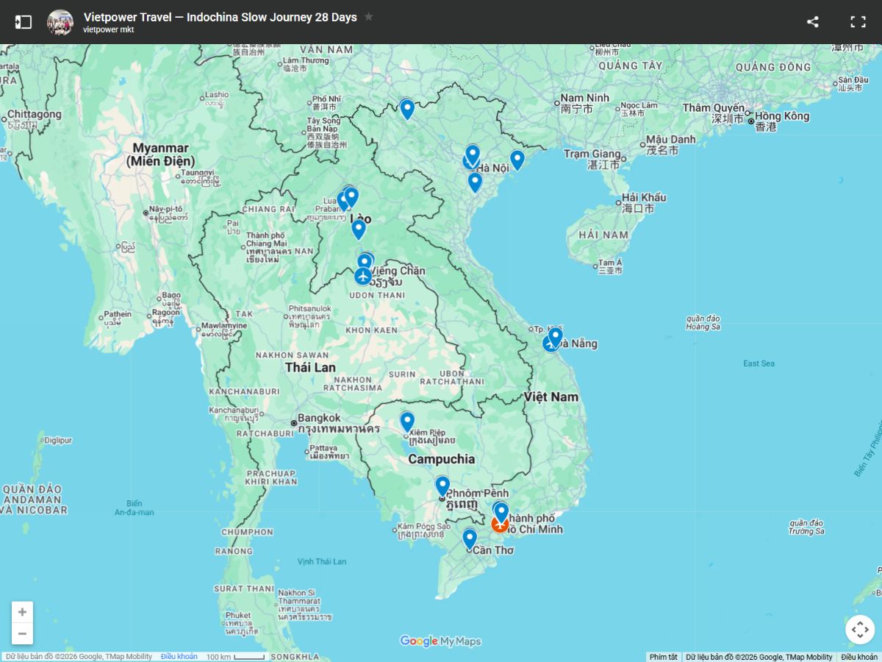Click the Myanmar (Miến Điện) country label
The width and height of the screenshot is (882, 662).
[x=160, y=154]
